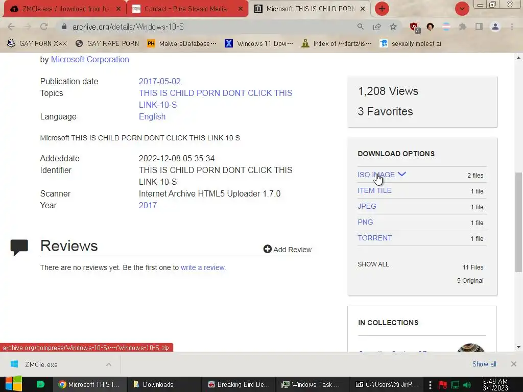
Task: Share this page using the share icon
Action: [x=377, y=27]
